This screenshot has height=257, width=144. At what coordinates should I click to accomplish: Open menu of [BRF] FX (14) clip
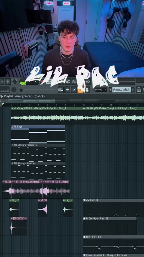click(x=12, y=218)
